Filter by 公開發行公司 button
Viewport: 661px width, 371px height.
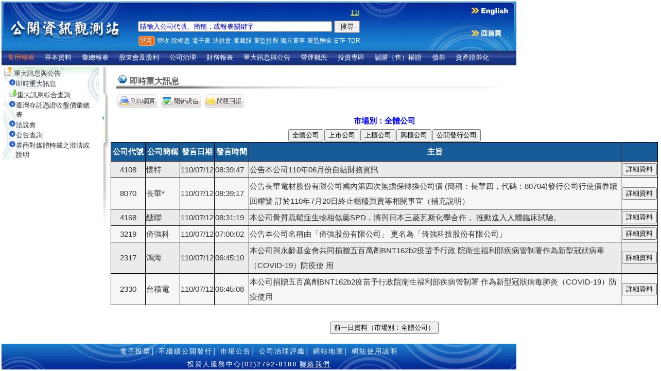click(x=457, y=135)
